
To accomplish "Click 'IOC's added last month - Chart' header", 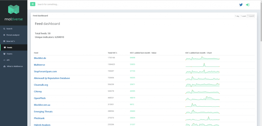I will (199, 53).
